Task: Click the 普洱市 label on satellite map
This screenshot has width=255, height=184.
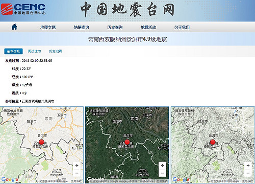Action: pos(128,136)
